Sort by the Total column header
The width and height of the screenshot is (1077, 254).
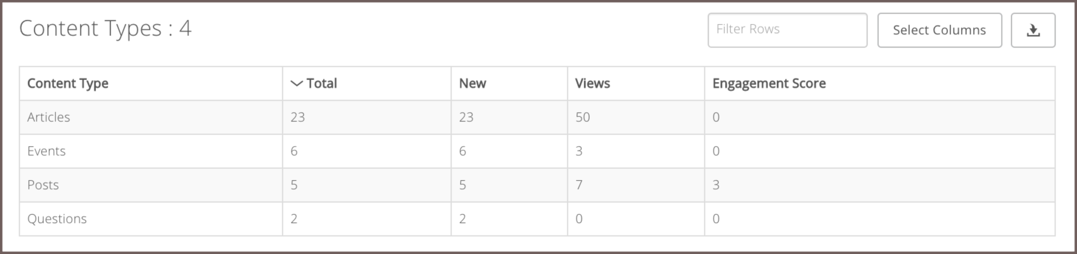coord(321,83)
